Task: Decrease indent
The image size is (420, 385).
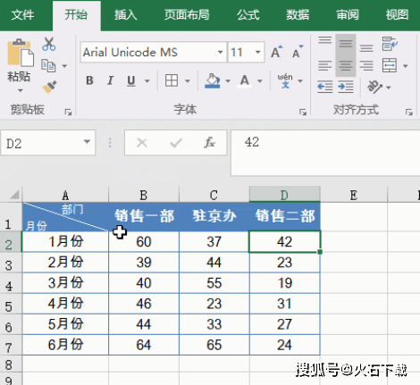Action: point(324,87)
